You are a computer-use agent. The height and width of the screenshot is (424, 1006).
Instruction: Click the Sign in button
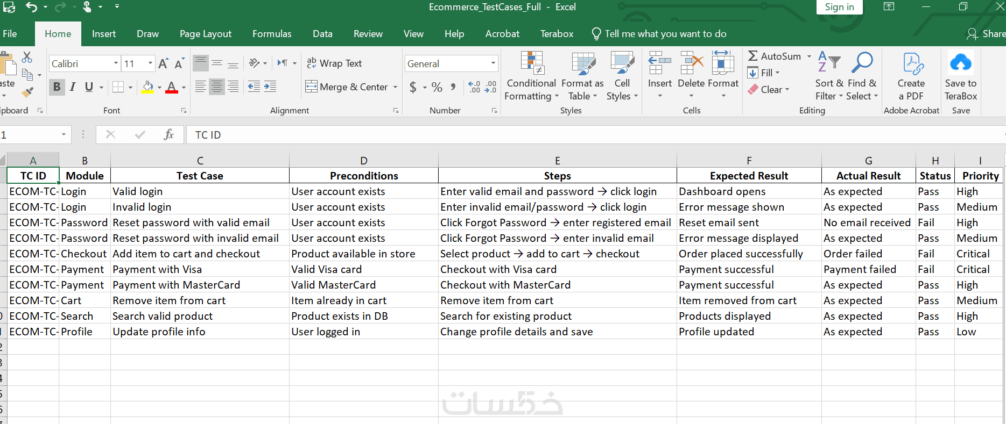click(839, 7)
